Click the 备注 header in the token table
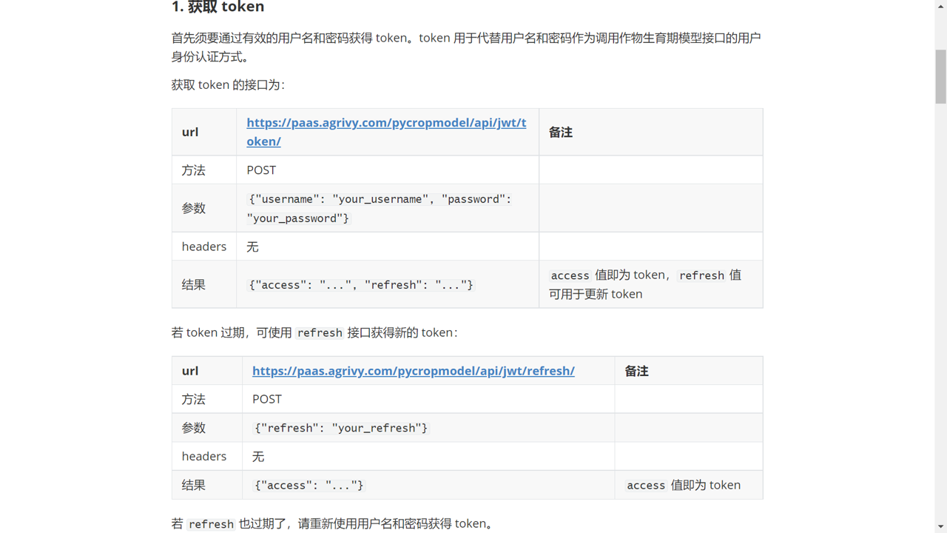 pyautogui.click(x=561, y=133)
